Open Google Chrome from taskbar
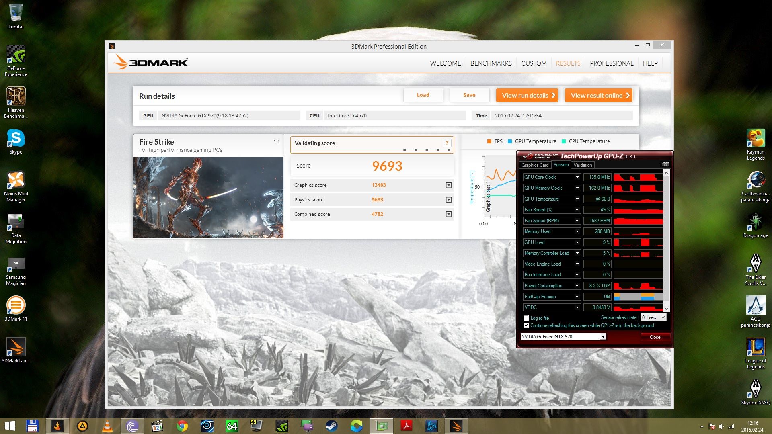 click(x=182, y=426)
